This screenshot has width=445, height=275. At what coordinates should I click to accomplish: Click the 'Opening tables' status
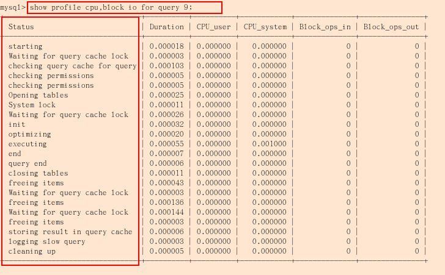coord(38,95)
